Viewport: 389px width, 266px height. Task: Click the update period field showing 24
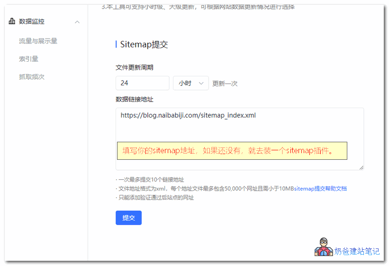(x=143, y=83)
